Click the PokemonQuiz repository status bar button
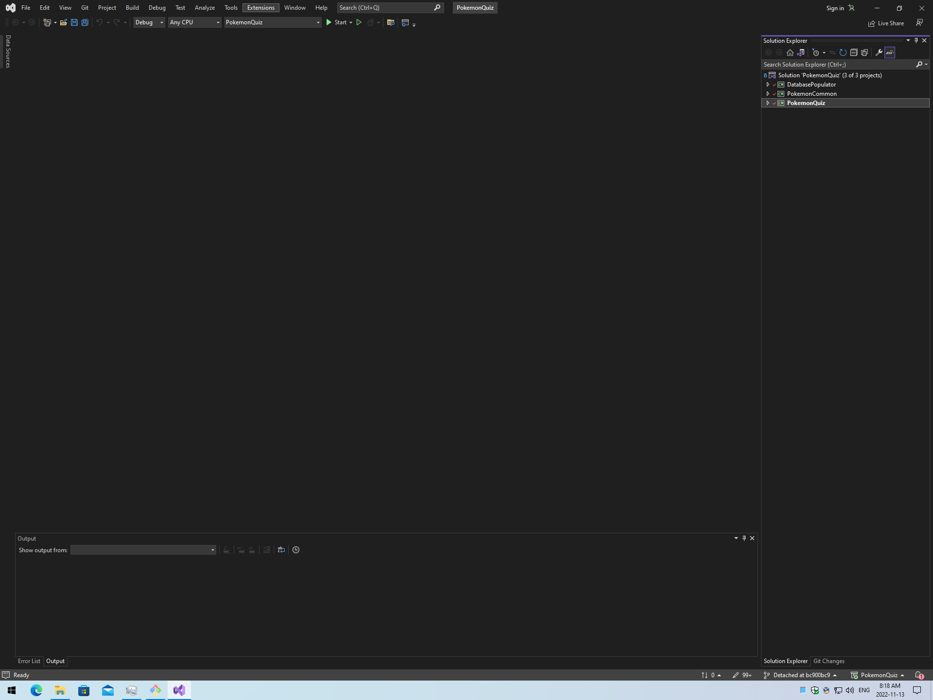The height and width of the screenshot is (700, 933). point(878,675)
